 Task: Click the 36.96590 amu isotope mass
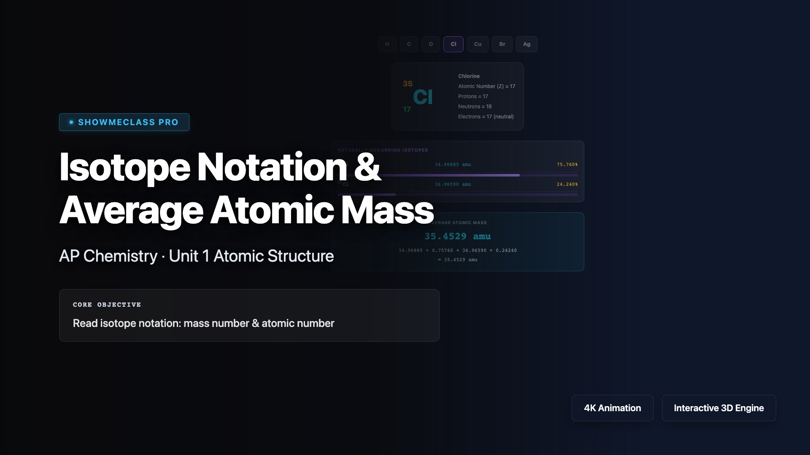(x=453, y=185)
